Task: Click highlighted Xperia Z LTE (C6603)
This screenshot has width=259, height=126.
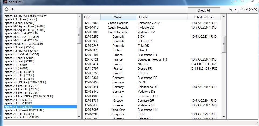Action: [40, 107]
